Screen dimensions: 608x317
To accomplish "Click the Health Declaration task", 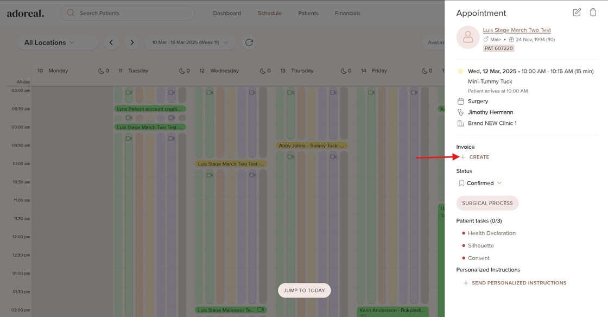I will [492, 233].
